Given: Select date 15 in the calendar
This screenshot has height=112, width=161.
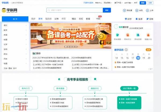Looking at the screenshot, I should point(122,58).
